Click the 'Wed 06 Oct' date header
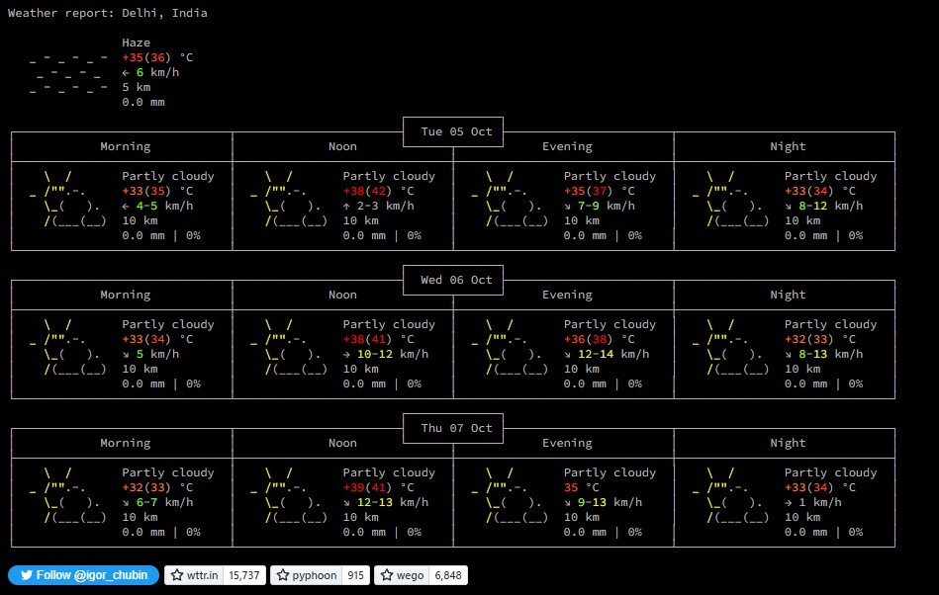939x595 pixels. click(456, 280)
